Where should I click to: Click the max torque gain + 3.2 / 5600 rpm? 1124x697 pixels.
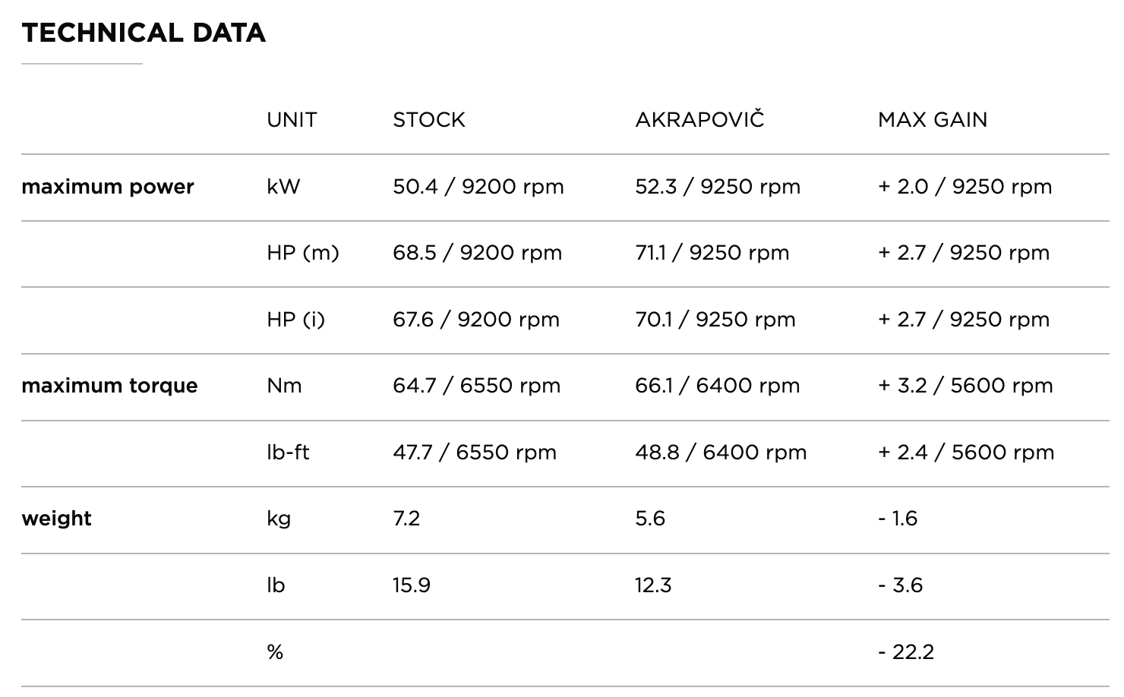[965, 386]
